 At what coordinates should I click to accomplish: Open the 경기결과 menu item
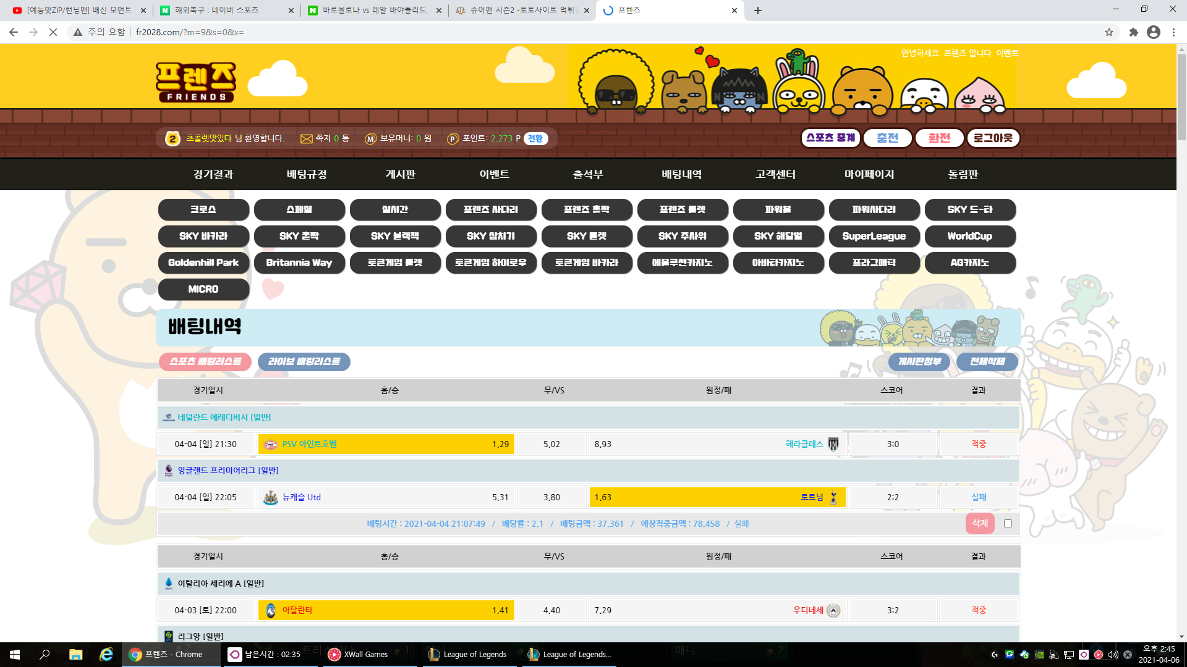213,175
